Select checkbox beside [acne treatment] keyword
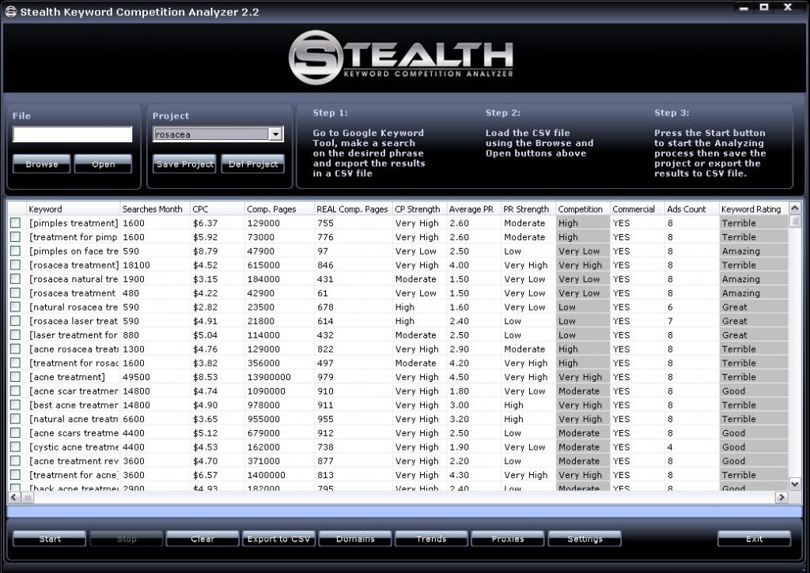The image size is (810, 573). click(15, 377)
